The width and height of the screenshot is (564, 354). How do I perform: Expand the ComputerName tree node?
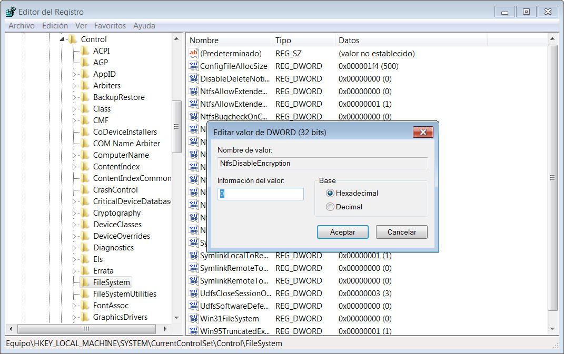pyautogui.click(x=74, y=155)
